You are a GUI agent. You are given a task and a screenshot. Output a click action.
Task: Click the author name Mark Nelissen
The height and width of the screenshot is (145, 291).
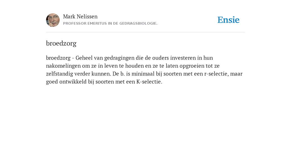point(80,16)
